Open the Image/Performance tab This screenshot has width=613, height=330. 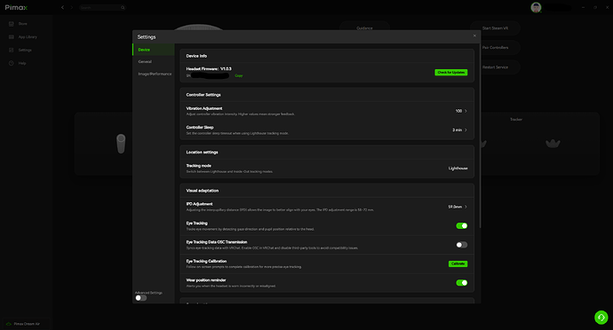(x=154, y=74)
